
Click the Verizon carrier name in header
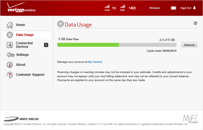coord(155,8)
